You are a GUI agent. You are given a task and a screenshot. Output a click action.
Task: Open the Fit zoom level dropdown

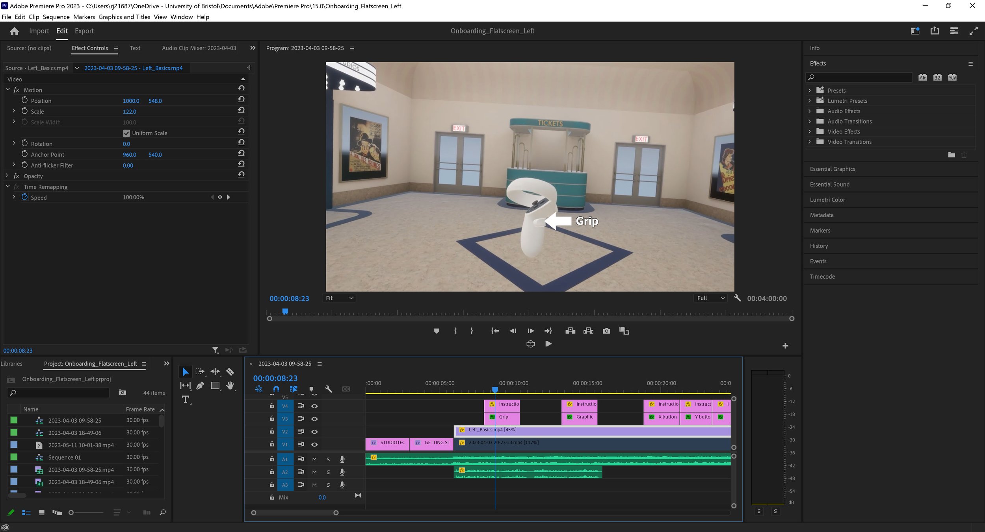click(339, 298)
